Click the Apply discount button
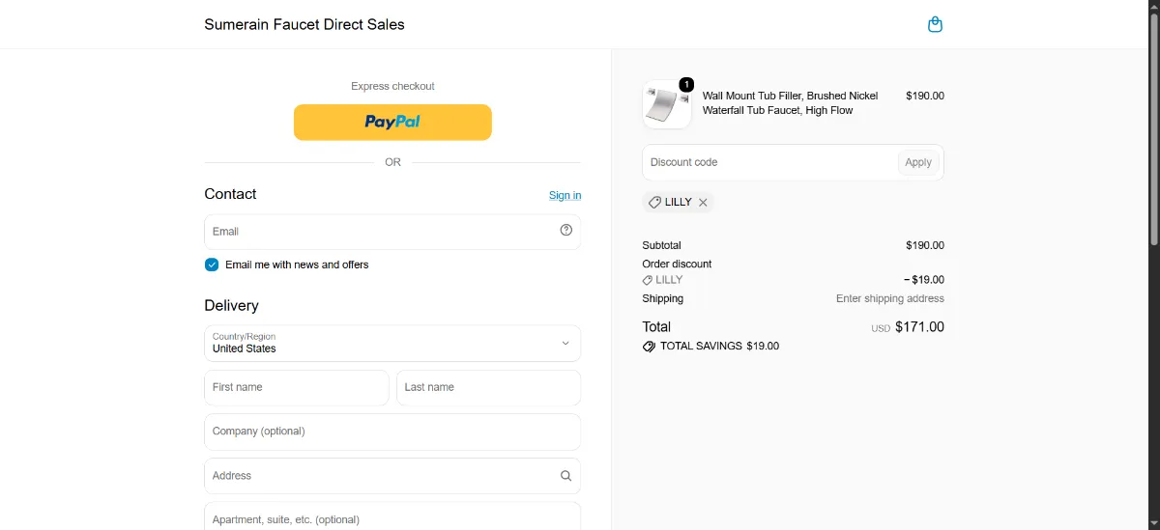 point(918,162)
